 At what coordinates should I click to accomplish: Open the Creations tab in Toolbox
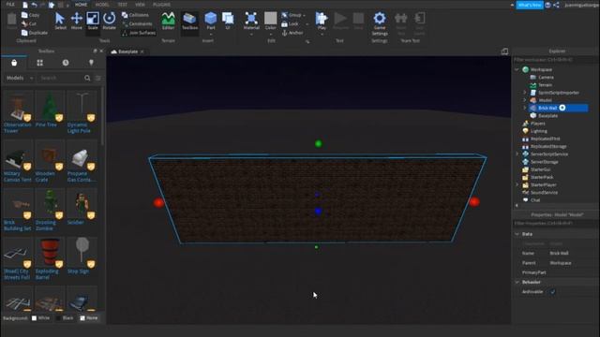click(x=91, y=63)
